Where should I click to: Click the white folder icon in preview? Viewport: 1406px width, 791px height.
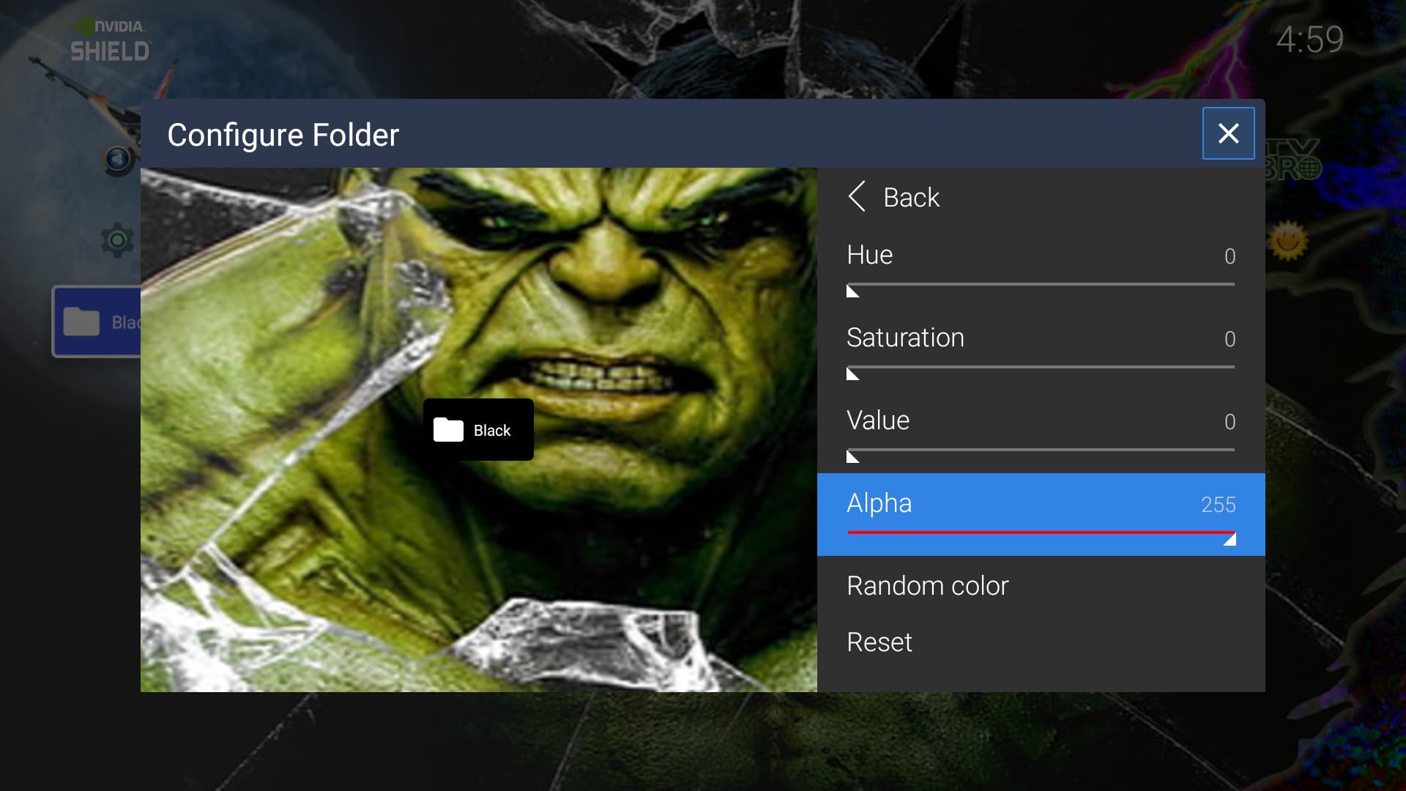[x=448, y=430]
